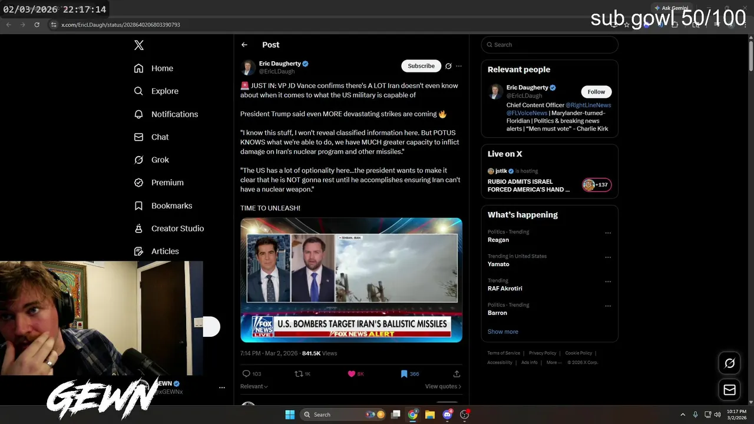Click Show more under What's happening

(503, 332)
